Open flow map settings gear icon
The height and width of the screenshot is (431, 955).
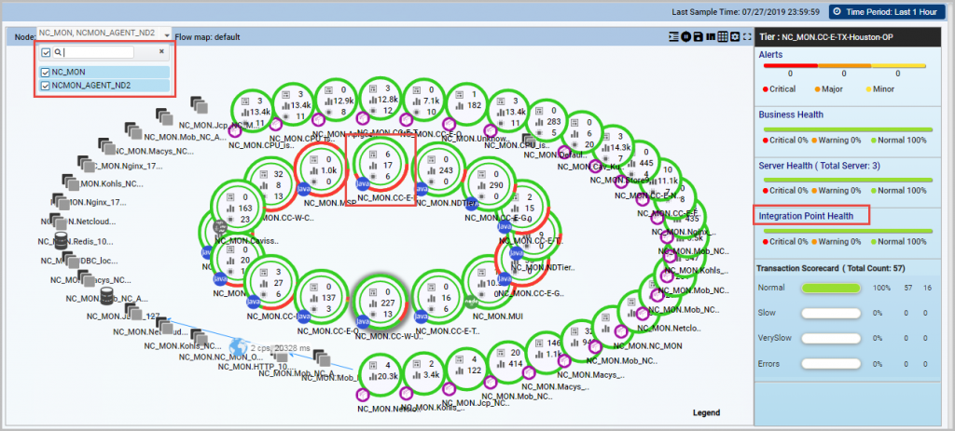[x=735, y=36]
